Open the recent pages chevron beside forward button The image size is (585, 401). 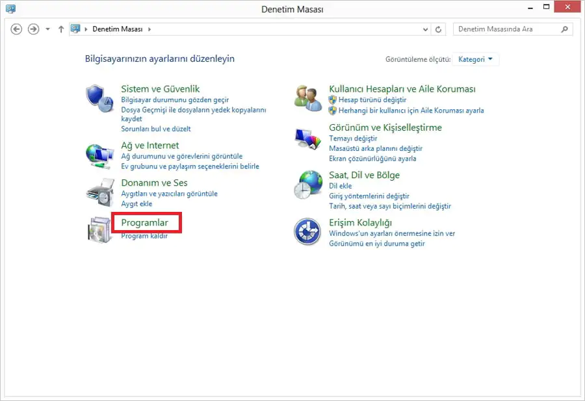coord(46,29)
